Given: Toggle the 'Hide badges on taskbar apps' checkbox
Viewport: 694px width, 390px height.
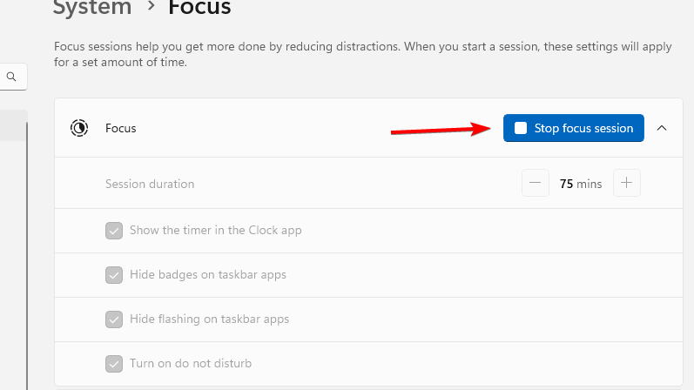Looking at the screenshot, I should coord(114,275).
